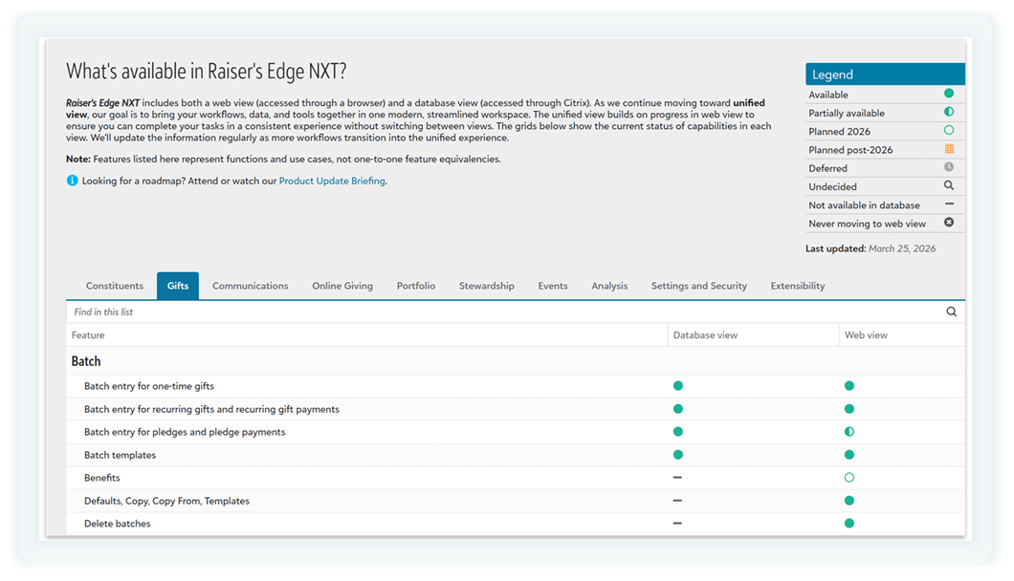Click the Undecided magnifier icon in legend

(949, 185)
